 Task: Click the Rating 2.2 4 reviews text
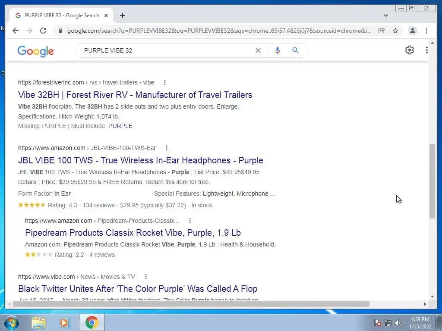pyautogui.click(x=85, y=255)
